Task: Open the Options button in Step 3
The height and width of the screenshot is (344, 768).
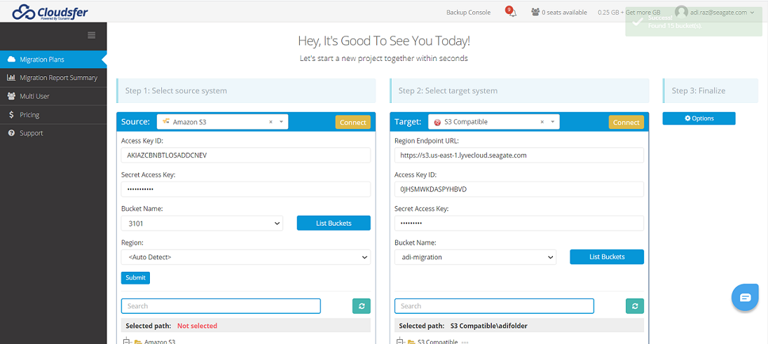Action: point(699,118)
